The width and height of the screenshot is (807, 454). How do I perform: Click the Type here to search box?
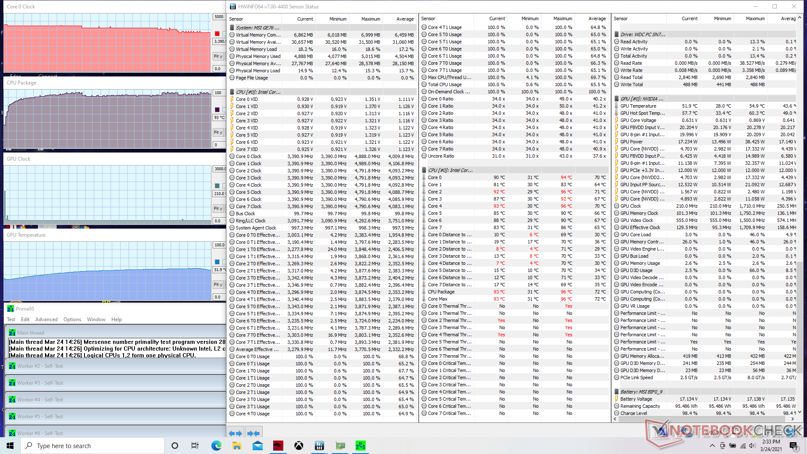92,446
